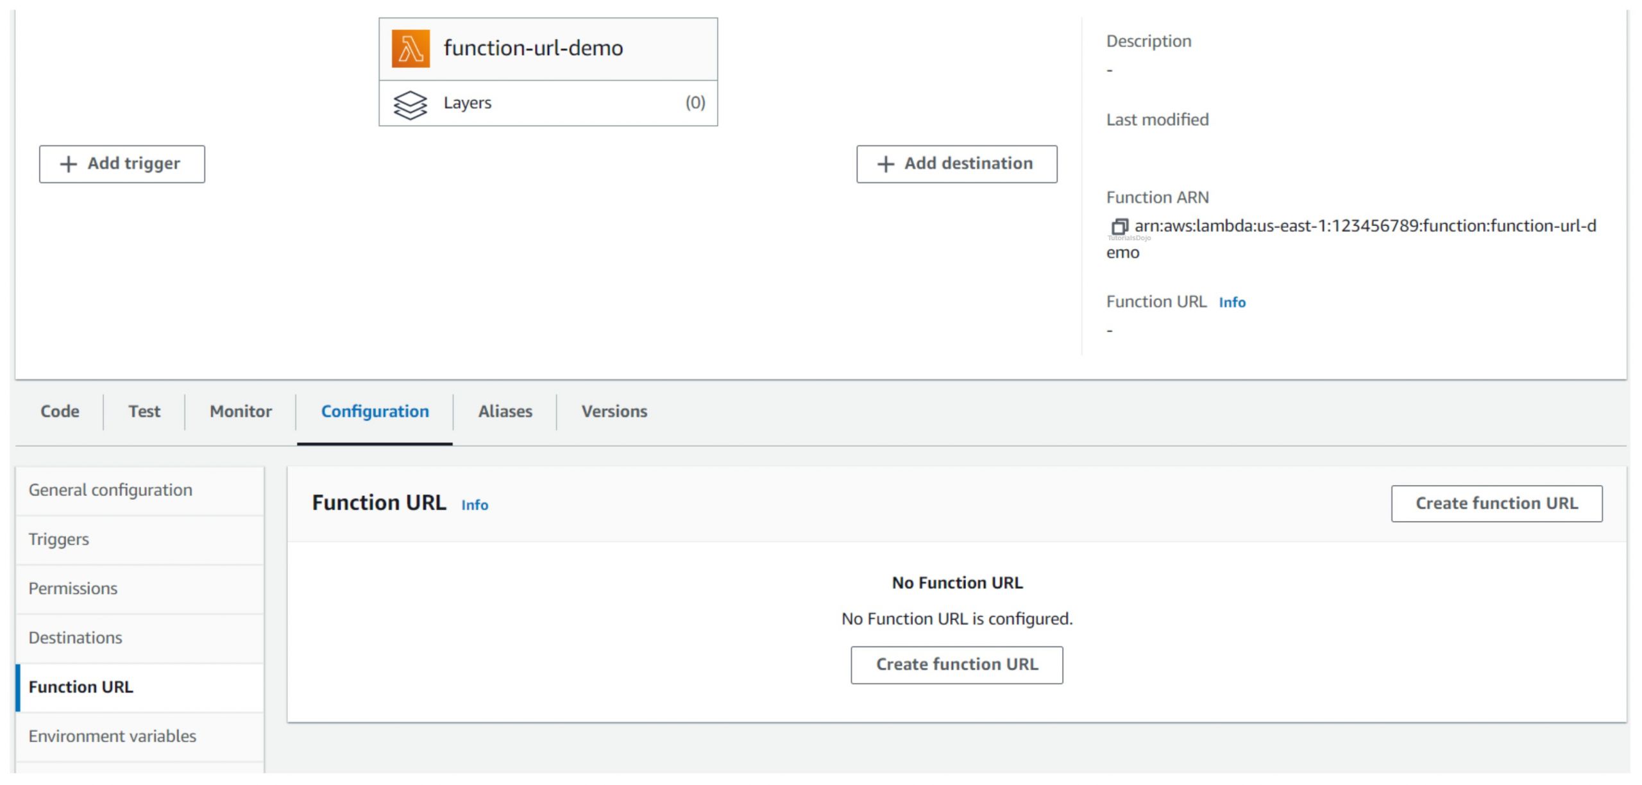This screenshot has width=1642, height=785.
Task: Open Permissions settings in sidebar
Action: tap(73, 589)
